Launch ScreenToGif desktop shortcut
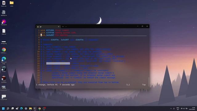 (x=4, y=97)
